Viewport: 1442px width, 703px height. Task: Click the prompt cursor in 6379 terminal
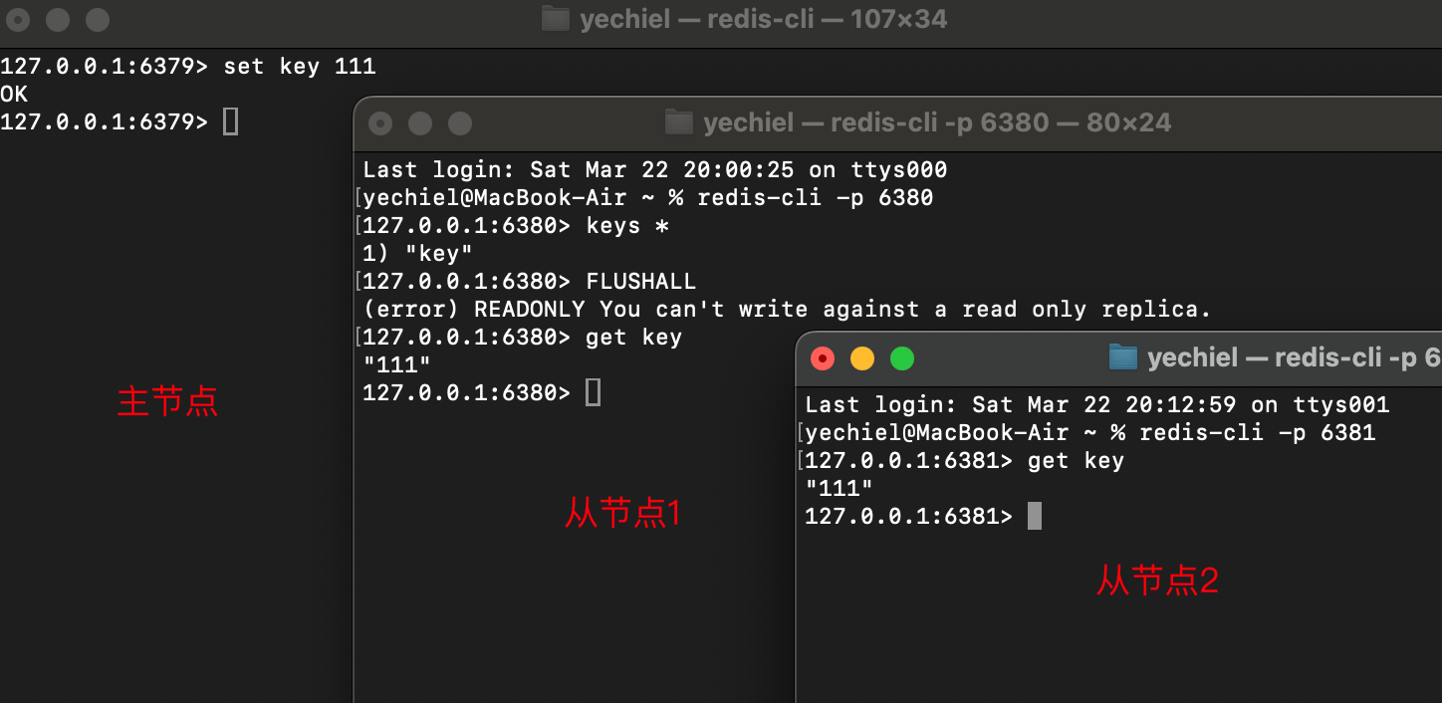click(230, 122)
